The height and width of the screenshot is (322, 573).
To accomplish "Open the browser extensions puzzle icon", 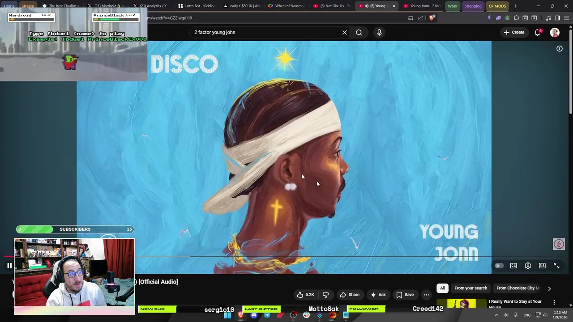I will (x=516, y=18).
